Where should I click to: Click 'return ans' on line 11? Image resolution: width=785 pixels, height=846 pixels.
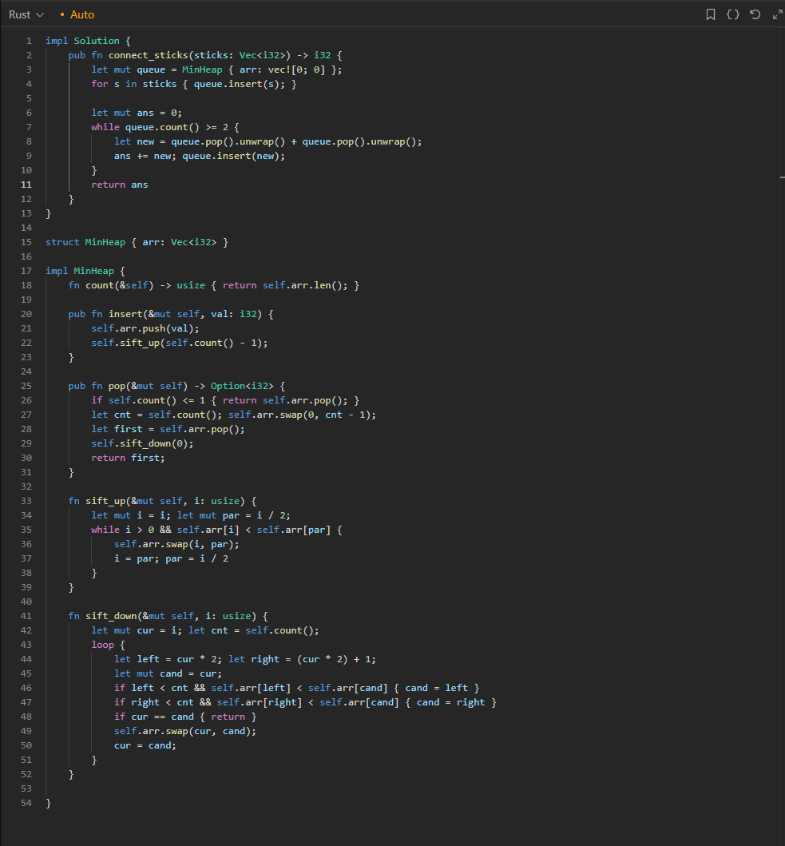[x=120, y=185]
